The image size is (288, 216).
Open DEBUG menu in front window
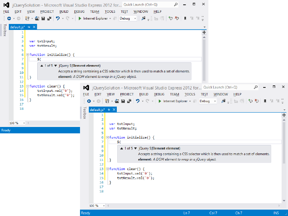(x=159, y=94)
